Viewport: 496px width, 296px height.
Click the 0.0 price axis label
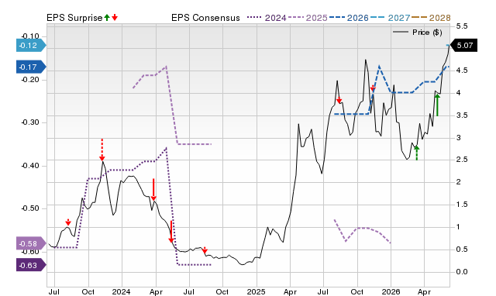tap(462, 272)
